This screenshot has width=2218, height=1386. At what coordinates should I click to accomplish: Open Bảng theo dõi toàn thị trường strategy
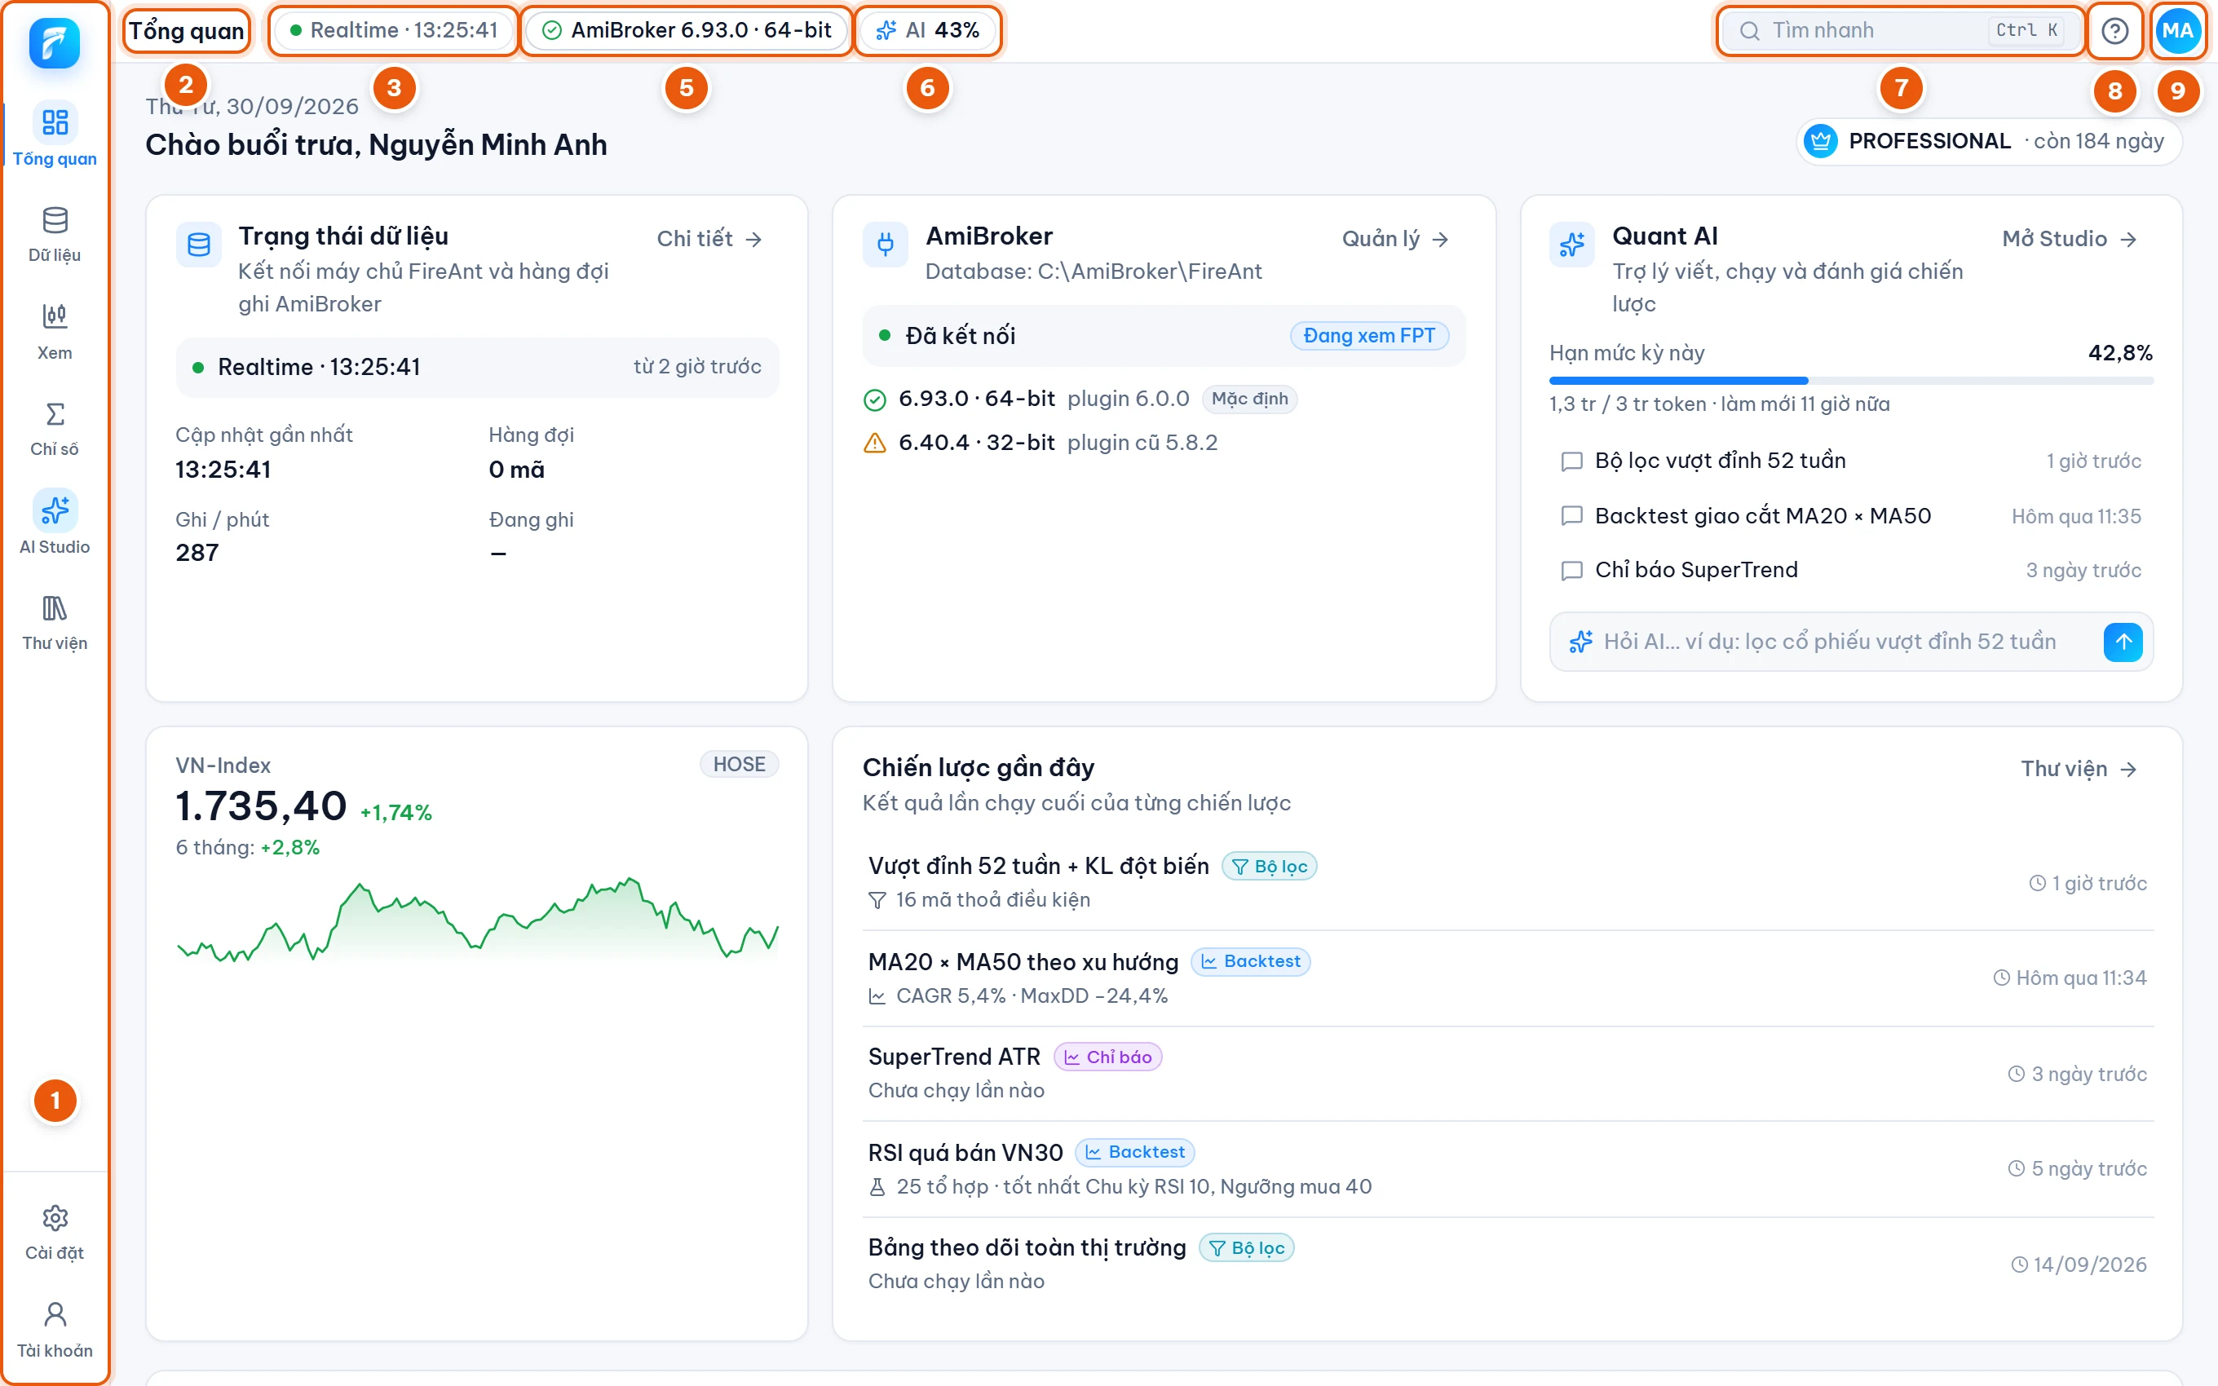[1508, 1264]
